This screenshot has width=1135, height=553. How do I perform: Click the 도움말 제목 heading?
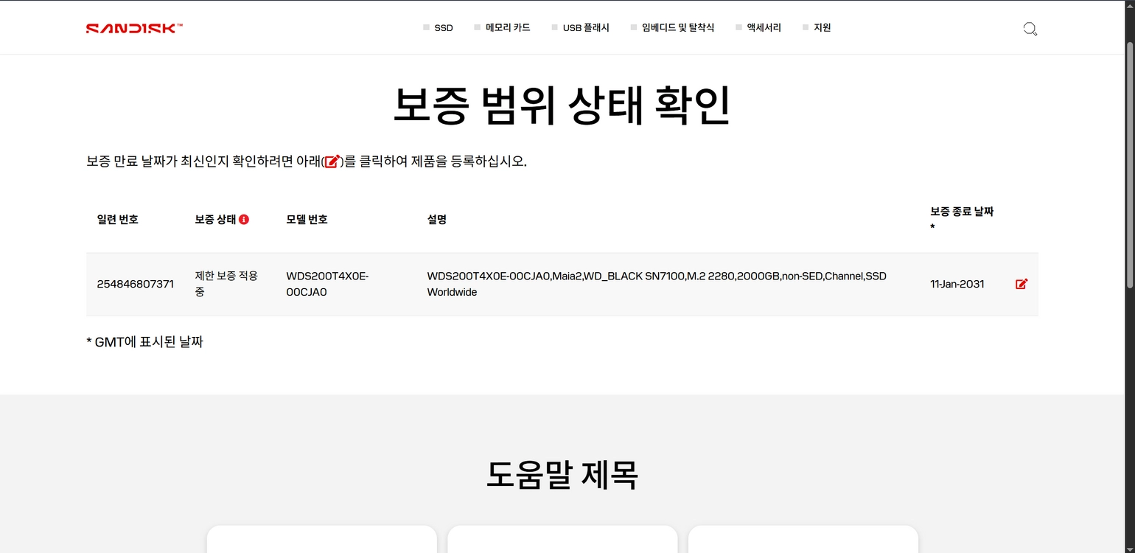pyautogui.click(x=562, y=474)
